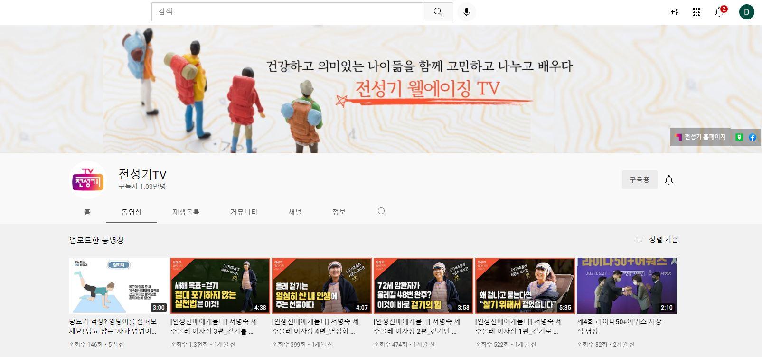Open the video titled 당뇨가 걱정? 엉덩이를 살펴보세요
762x357 pixels.
(113, 326)
